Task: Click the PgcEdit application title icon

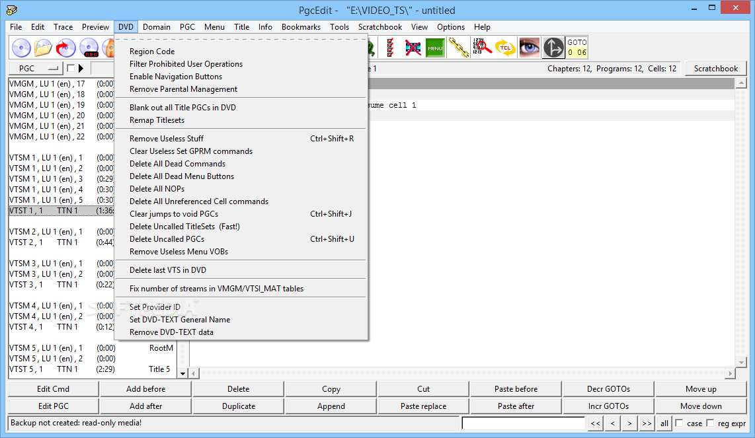Action: [x=12, y=10]
